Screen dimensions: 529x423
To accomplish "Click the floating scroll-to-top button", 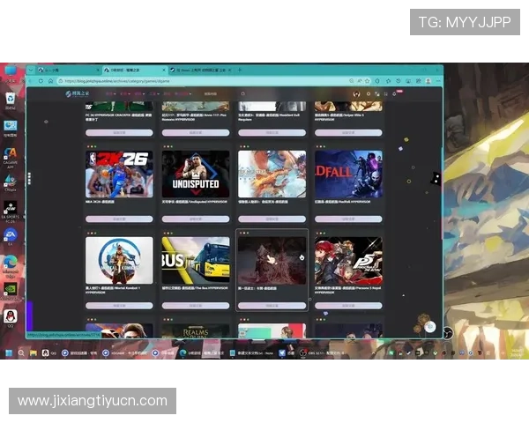I will coord(429,327).
